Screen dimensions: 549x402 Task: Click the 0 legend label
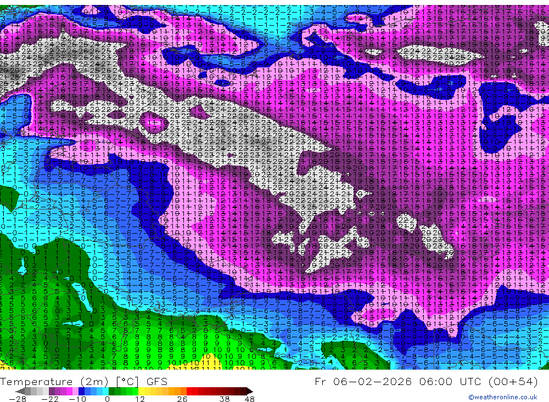click(108, 399)
